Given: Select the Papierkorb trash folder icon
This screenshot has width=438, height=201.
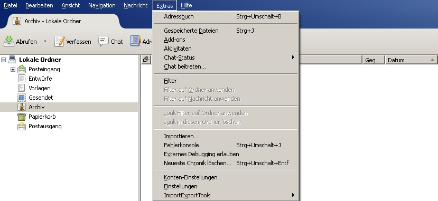Looking at the screenshot, I should [x=22, y=117].
